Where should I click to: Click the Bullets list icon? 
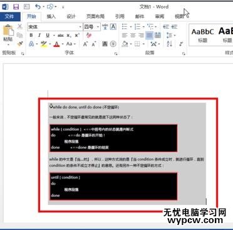click(125, 27)
